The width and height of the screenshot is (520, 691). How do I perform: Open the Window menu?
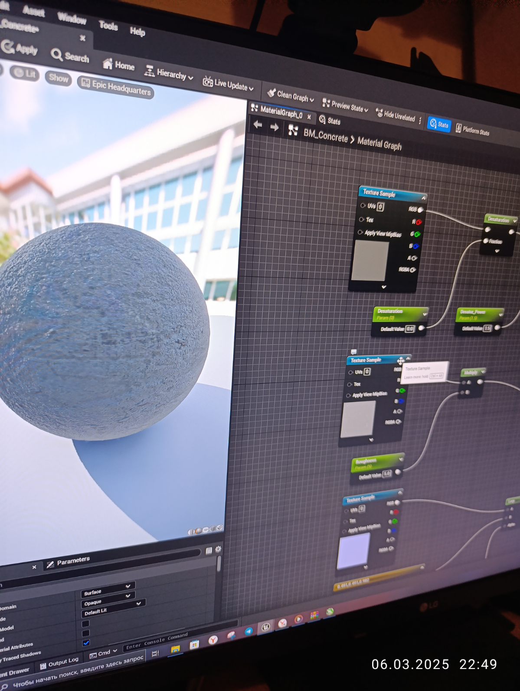tap(72, 18)
